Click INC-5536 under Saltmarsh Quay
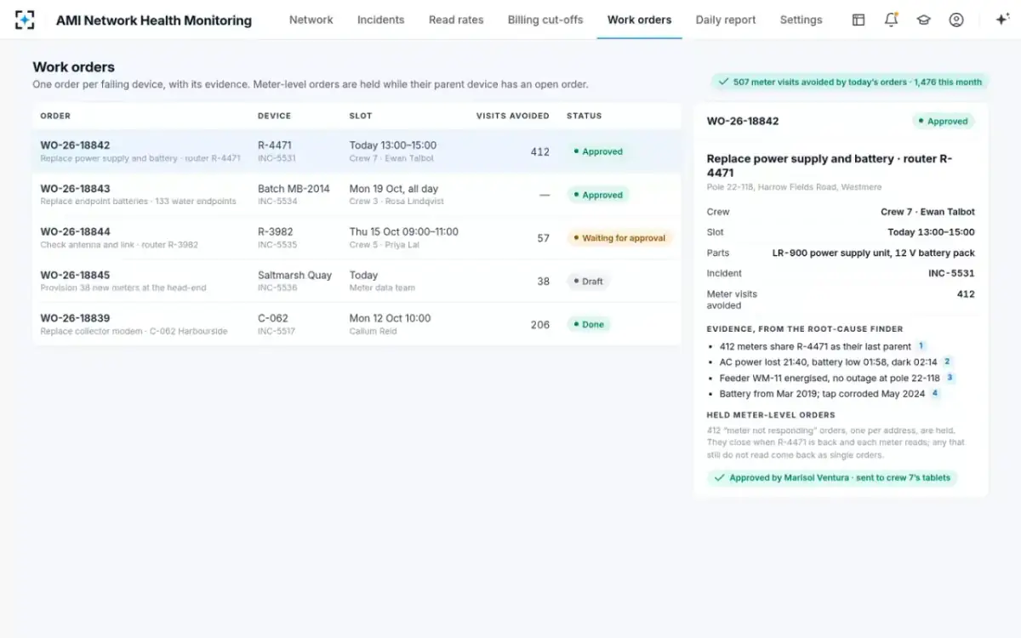 coord(277,288)
